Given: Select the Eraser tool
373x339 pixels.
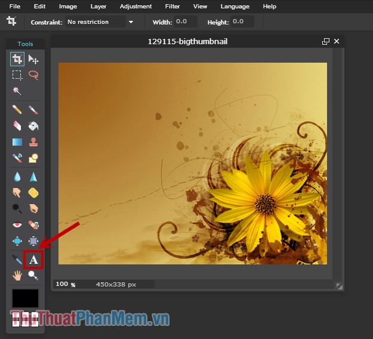Looking at the screenshot, I should point(17,126).
